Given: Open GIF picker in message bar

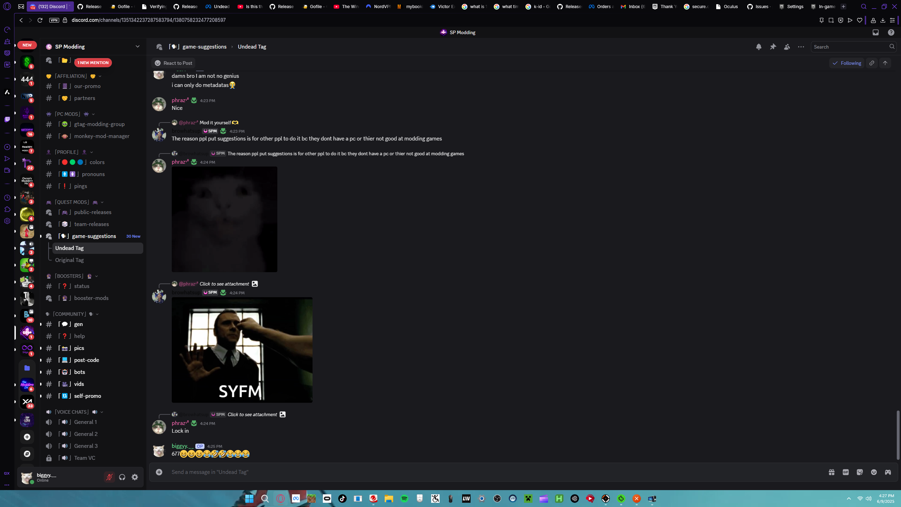Looking at the screenshot, I should click(x=846, y=472).
